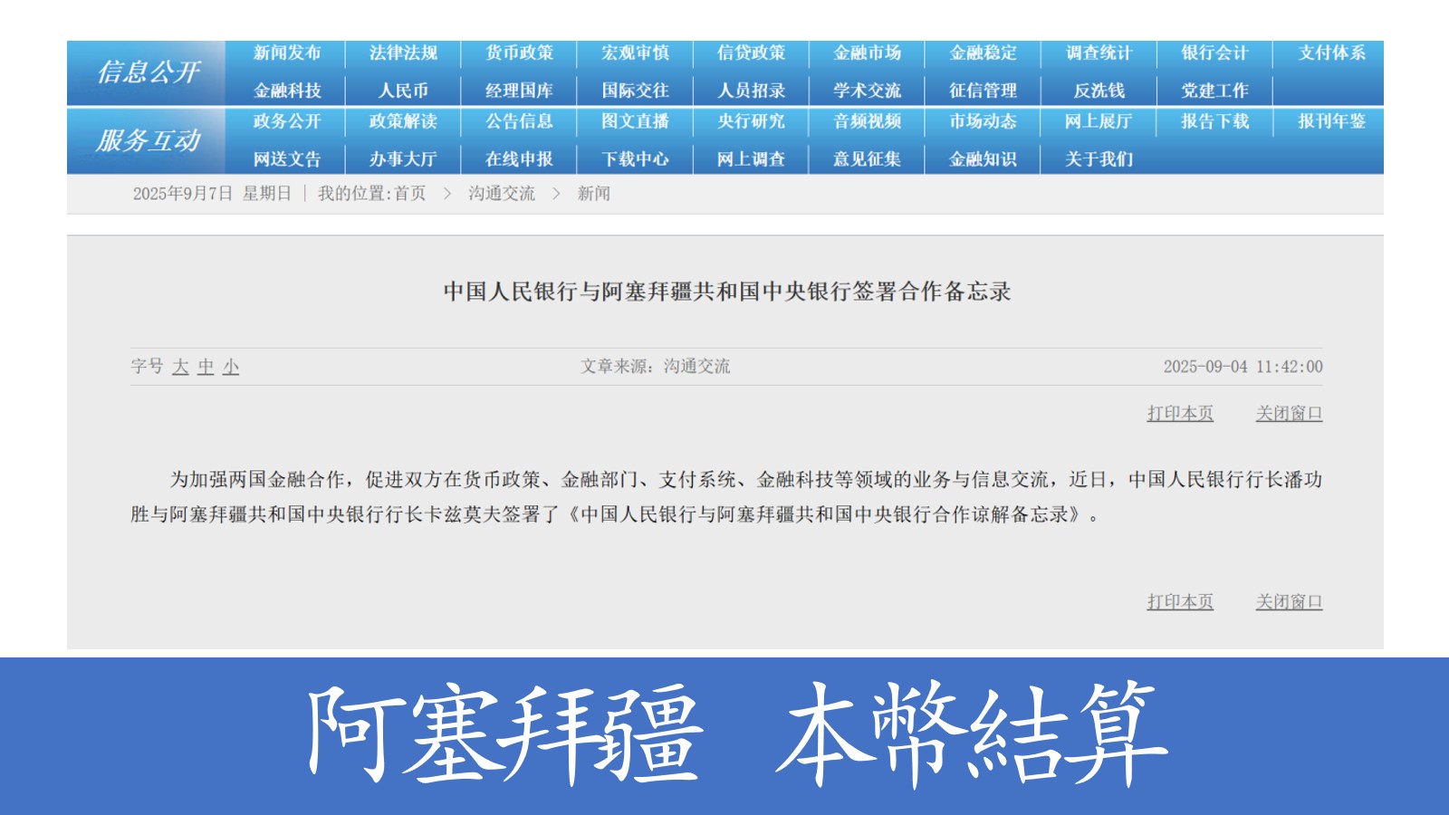Click 沟通交流 in the breadcrumb trail
This screenshot has width=1449, height=815.
pyautogui.click(x=501, y=194)
